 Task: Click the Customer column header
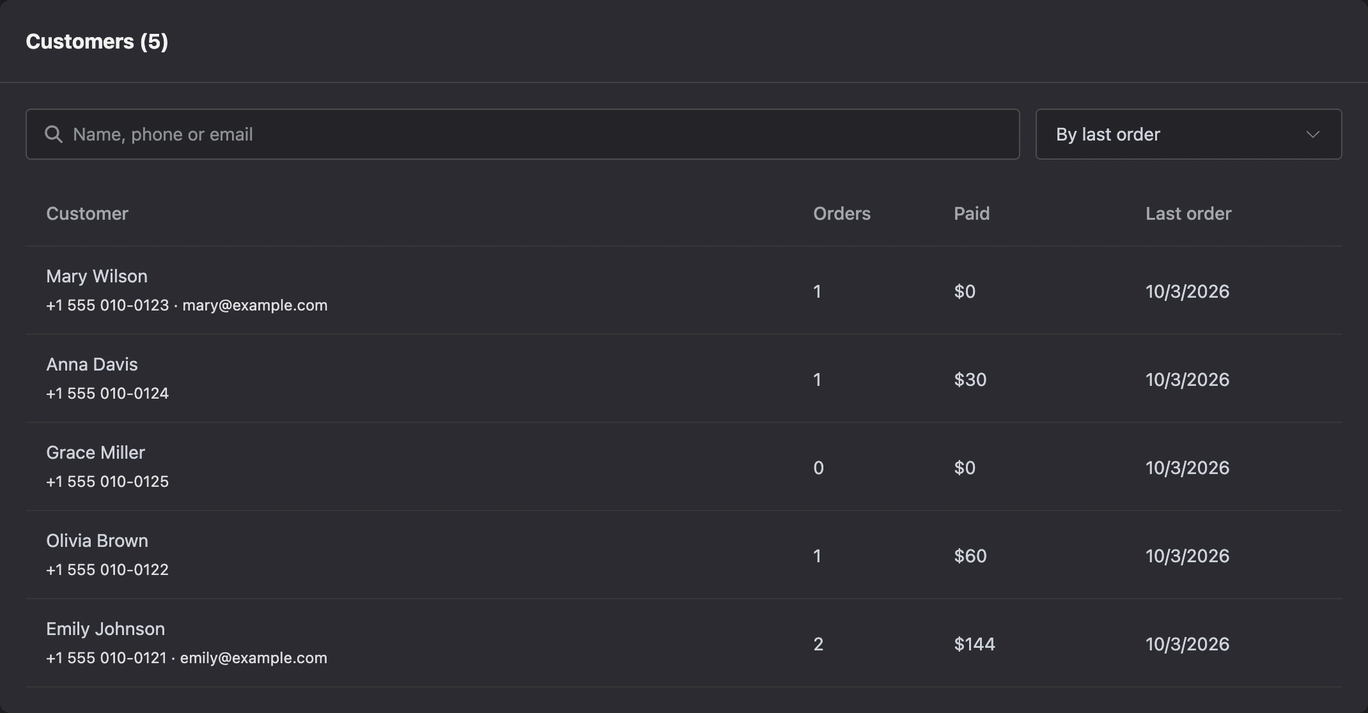87,213
